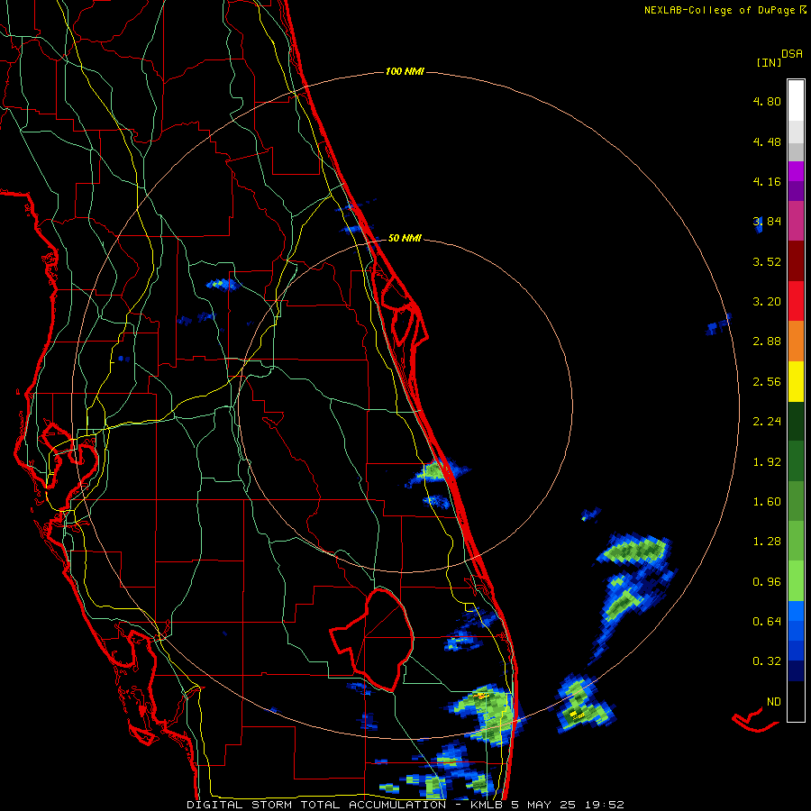Image resolution: width=811 pixels, height=811 pixels.
Task: Click the 1.60 legend value
Action: [767, 502]
